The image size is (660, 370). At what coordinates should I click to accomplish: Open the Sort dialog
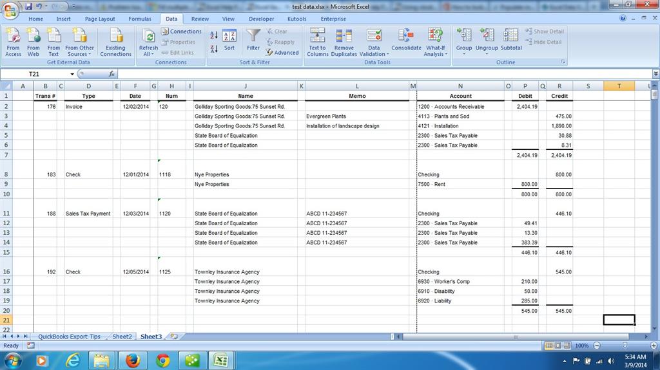click(x=229, y=41)
